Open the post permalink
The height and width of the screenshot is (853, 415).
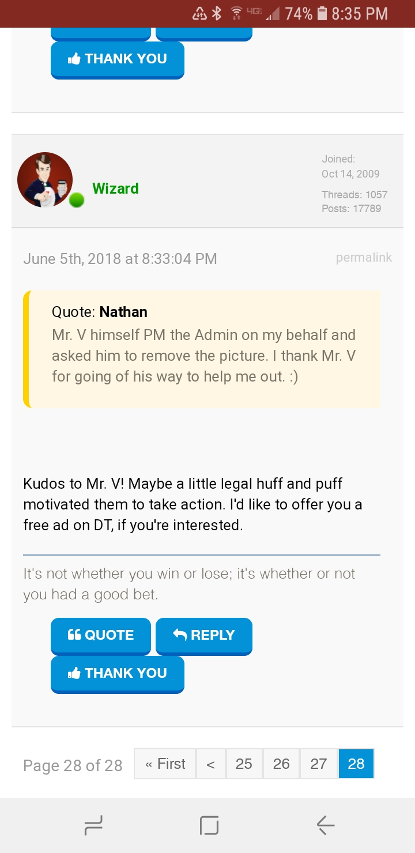pos(364,258)
